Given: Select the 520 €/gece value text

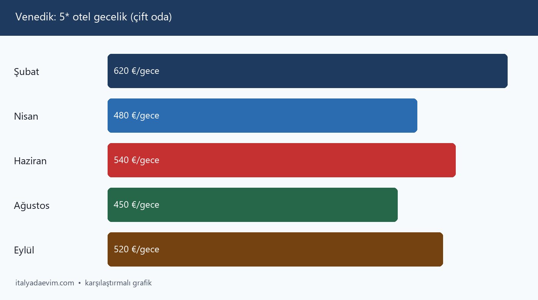Looking at the screenshot, I should [x=136, y=249].
